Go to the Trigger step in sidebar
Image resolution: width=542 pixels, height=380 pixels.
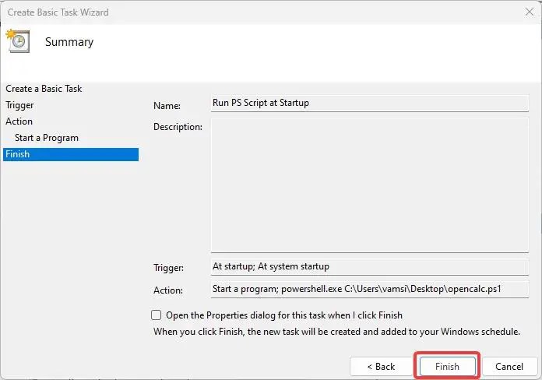(19, 105)
